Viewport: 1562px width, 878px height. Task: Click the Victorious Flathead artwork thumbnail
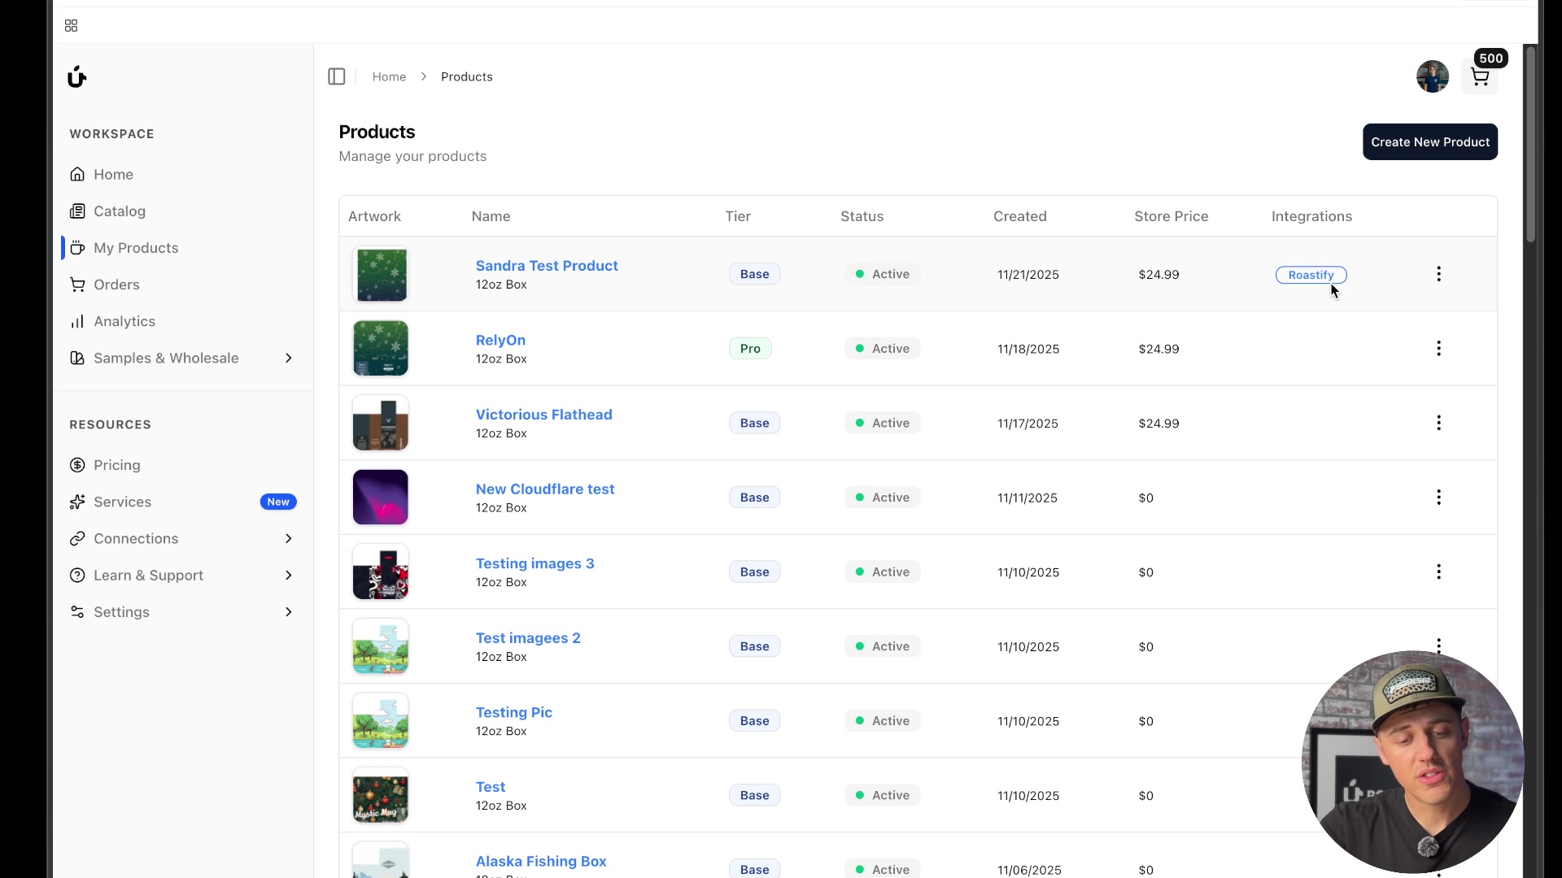pos(380,423)
